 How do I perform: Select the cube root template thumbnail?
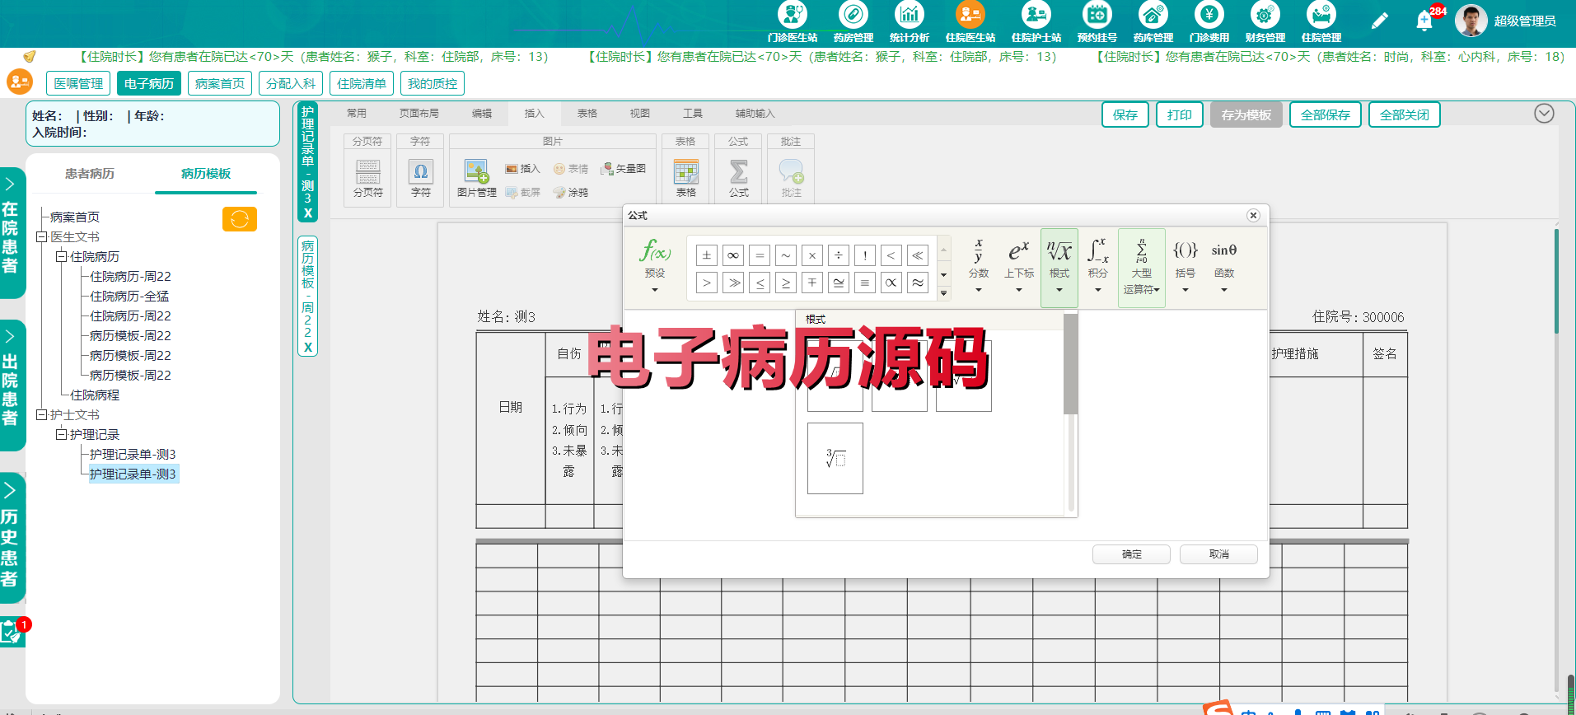pyautogui.click(x=835, y=458)
